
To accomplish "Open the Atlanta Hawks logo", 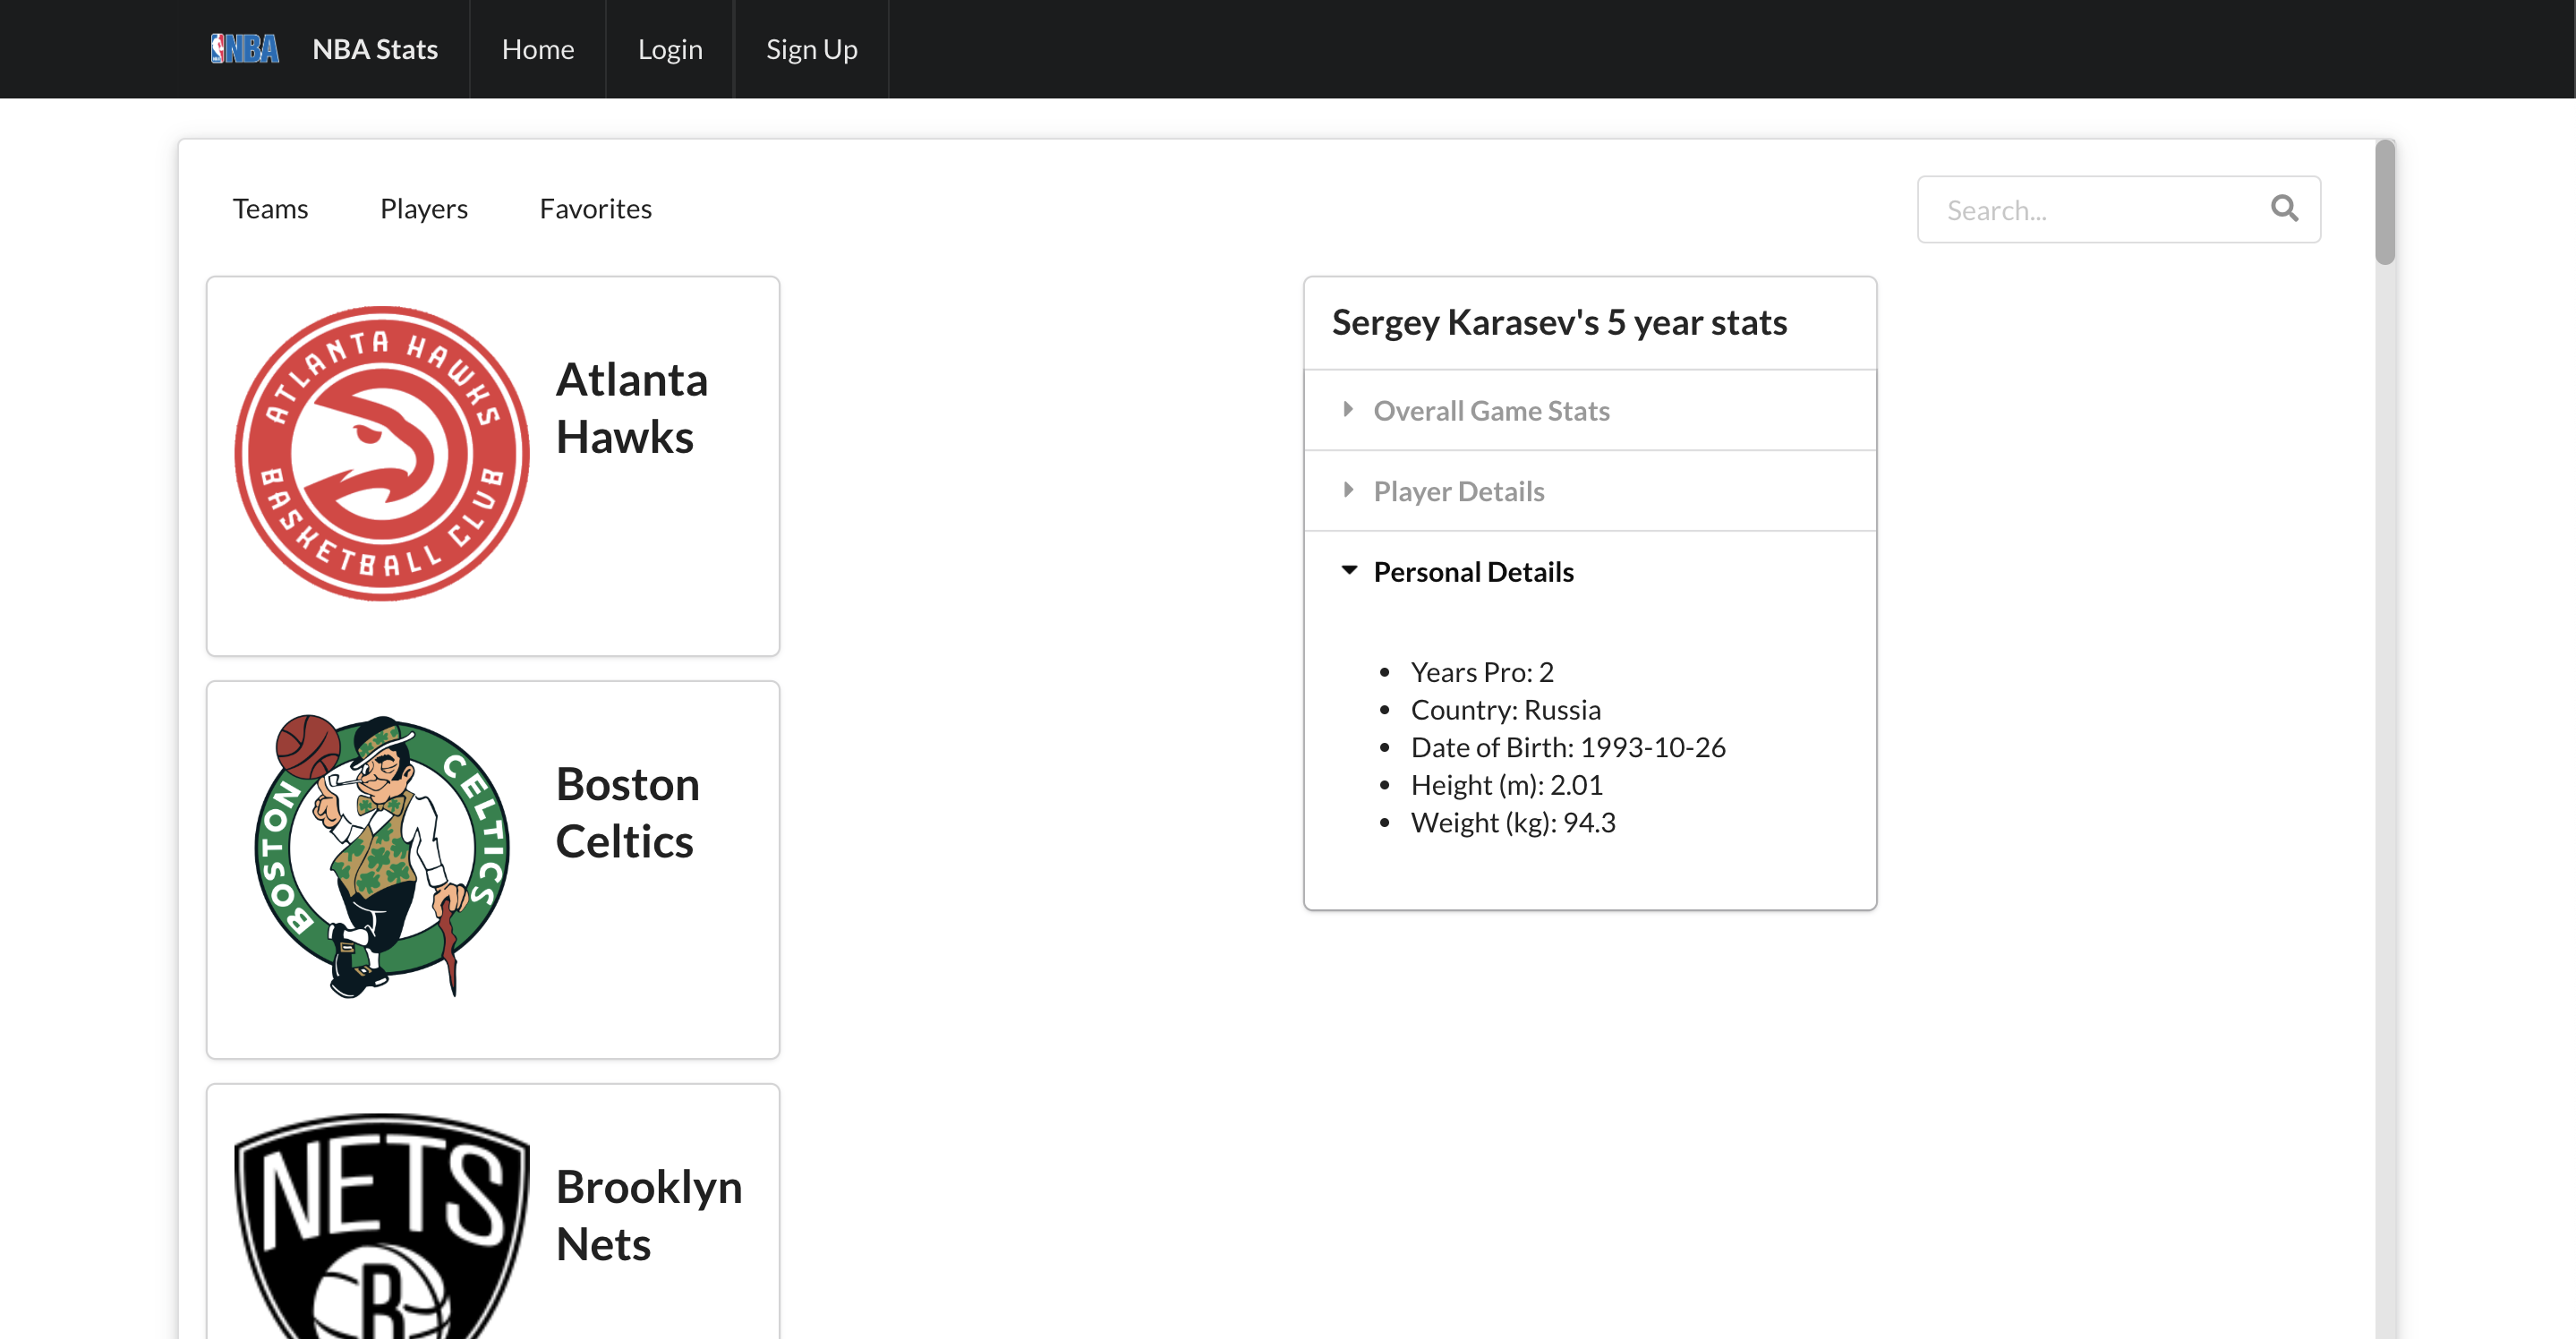I will pyautogui.click(x=382, y=454).
